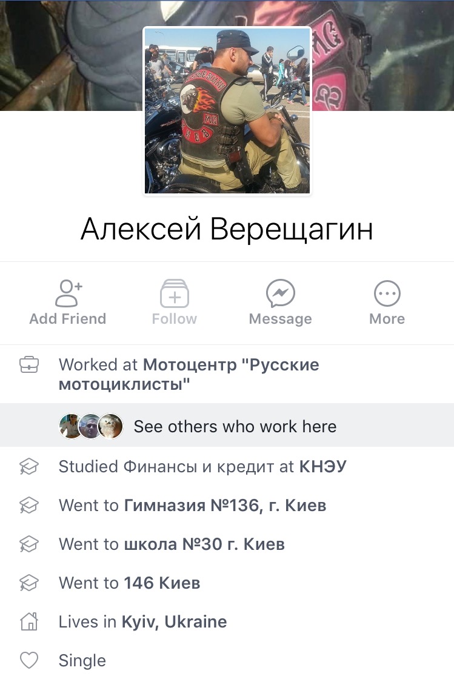Expand See others who work here
The width and height of the screenshot is (454, 676).
coord(227,426)
